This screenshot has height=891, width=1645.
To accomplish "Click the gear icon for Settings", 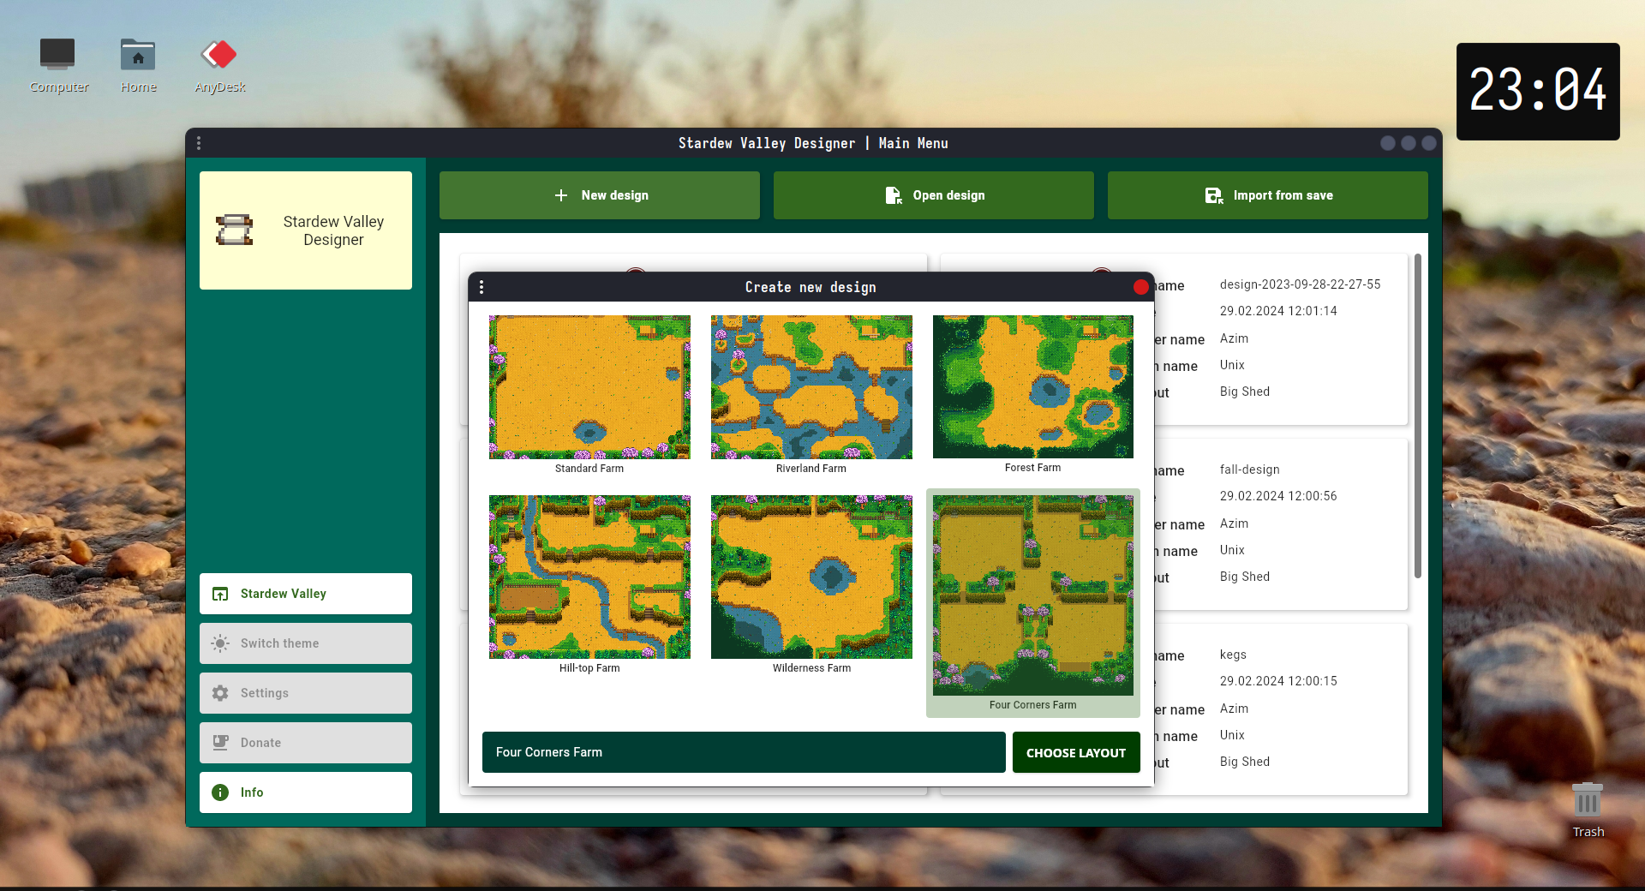I will [x=220, y=693].
